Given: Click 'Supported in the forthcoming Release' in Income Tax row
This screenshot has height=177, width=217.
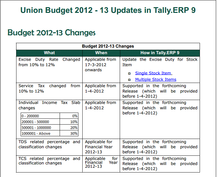Looking at the screenshot, I should [x=160, y=108].
